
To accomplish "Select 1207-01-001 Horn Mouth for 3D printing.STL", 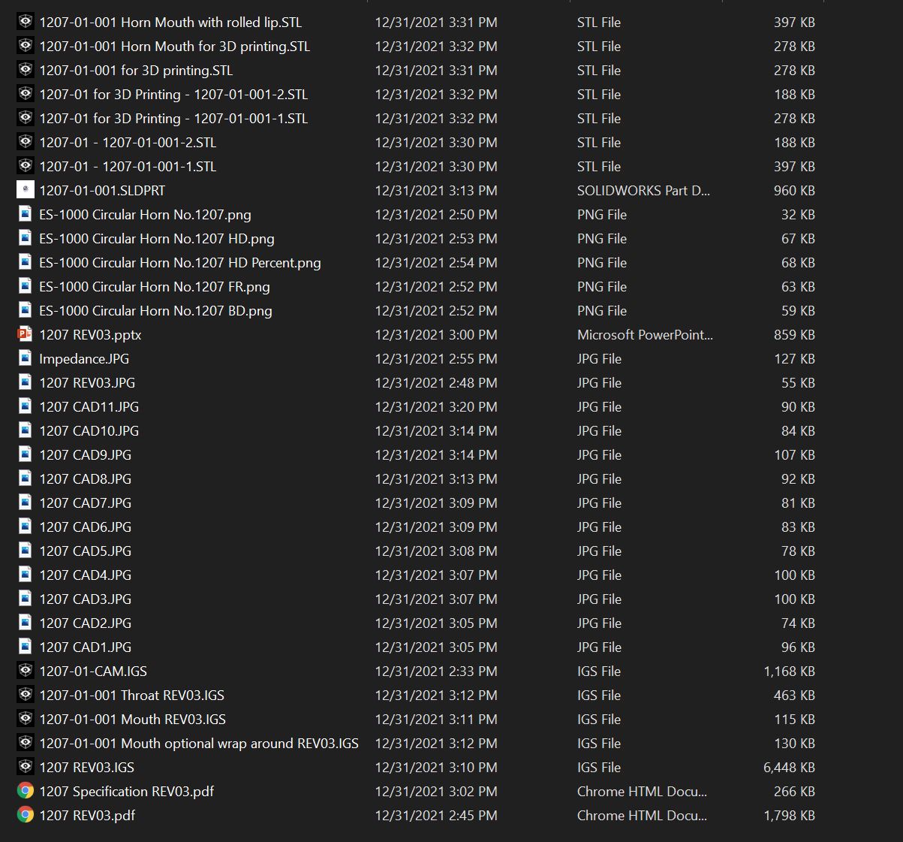I will pyautogui.click(x=174, y=47).
